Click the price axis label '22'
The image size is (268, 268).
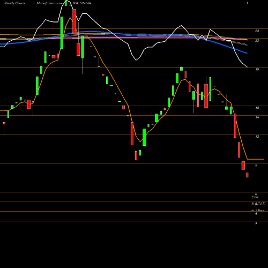coord(257,41)
